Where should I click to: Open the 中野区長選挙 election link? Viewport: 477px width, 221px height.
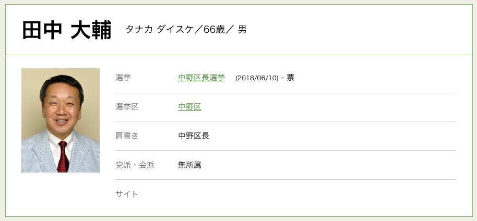[201, 78]
